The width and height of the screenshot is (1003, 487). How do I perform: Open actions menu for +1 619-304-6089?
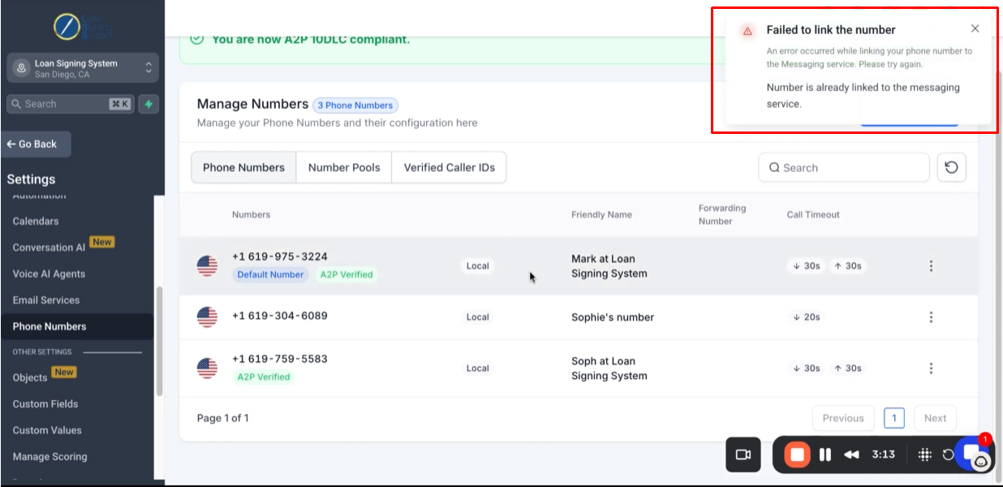pos(931,317)
